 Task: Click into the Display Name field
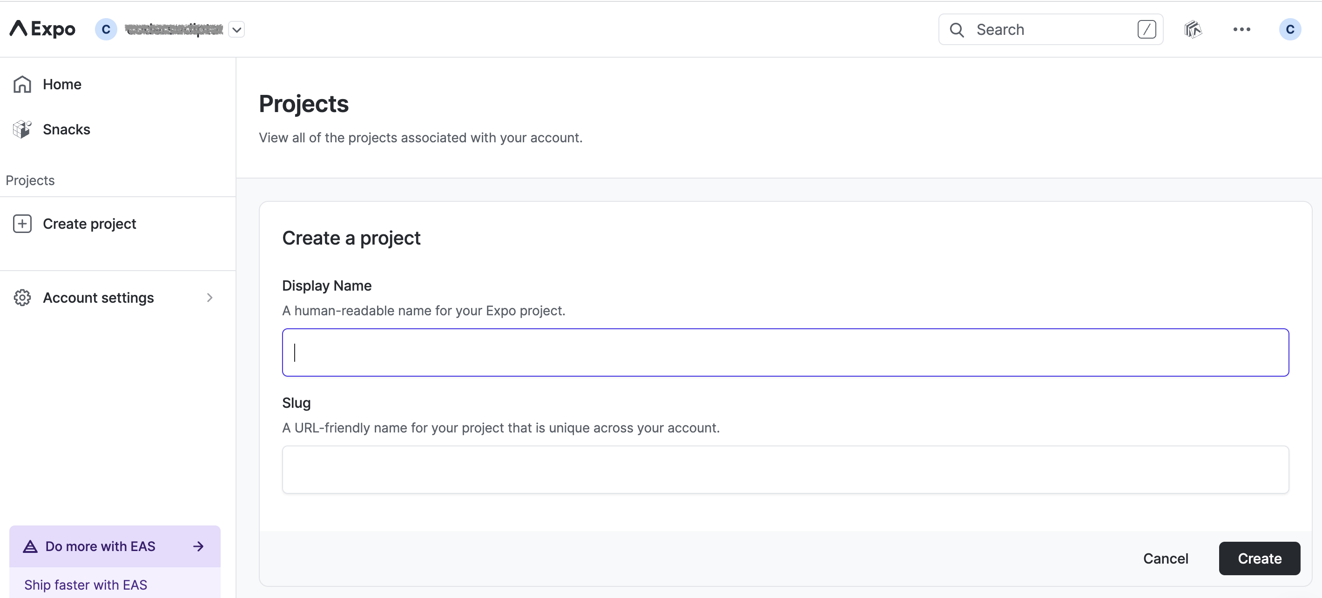(x=785, y=352)
